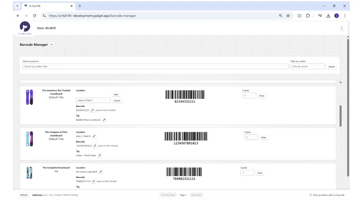
Task: Edit barcode 1234567891013 pencil icon
Action: 95,146
